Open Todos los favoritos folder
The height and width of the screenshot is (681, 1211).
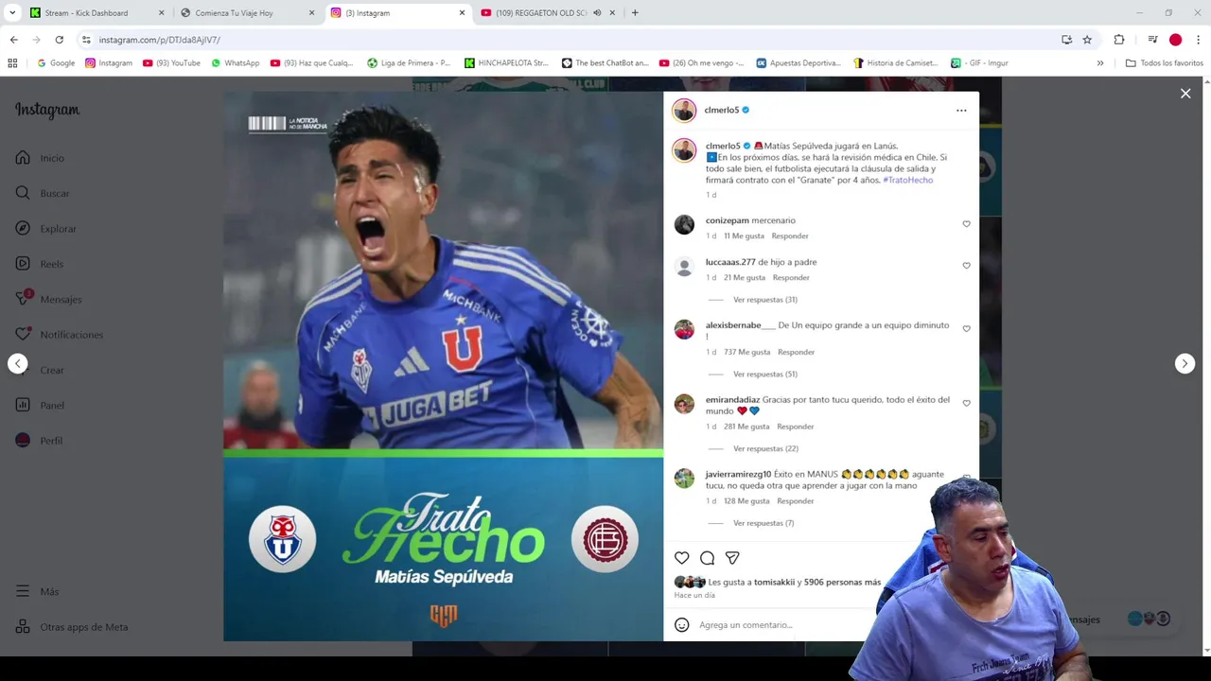point(1165,63)
